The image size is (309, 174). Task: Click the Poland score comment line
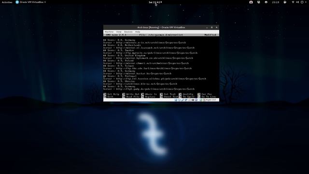(x=118, y=60)
